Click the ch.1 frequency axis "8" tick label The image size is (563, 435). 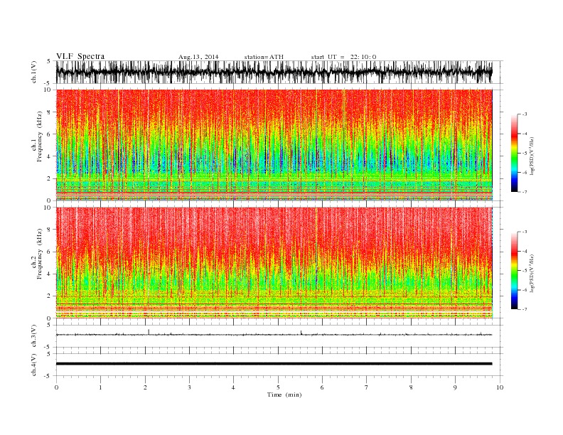point(49,112)
